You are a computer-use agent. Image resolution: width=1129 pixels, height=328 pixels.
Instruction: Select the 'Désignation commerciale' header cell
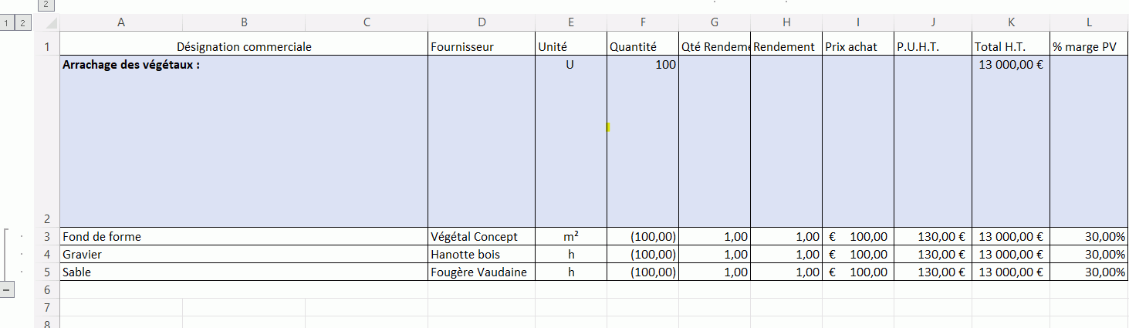tap(244, 46)
